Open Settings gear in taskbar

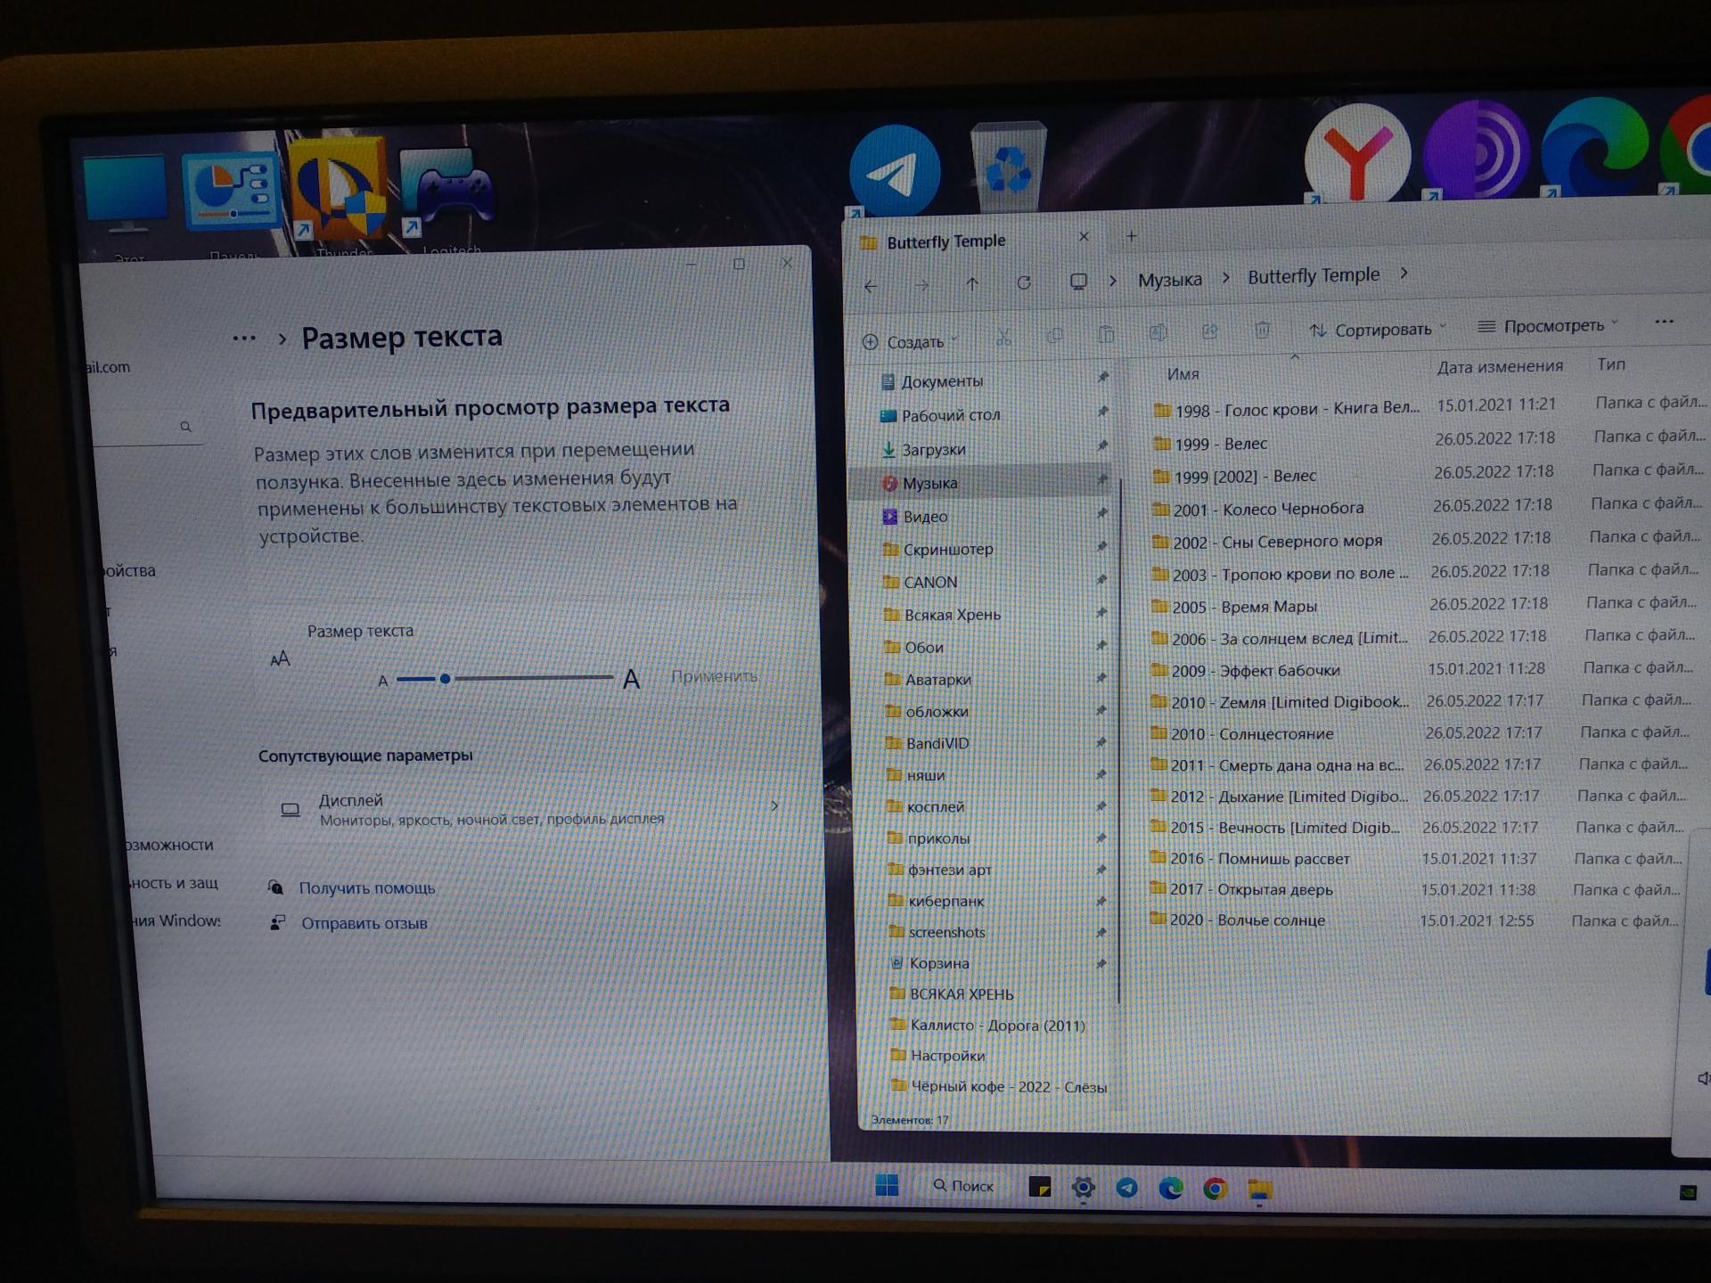[x=1083, y=1188]
